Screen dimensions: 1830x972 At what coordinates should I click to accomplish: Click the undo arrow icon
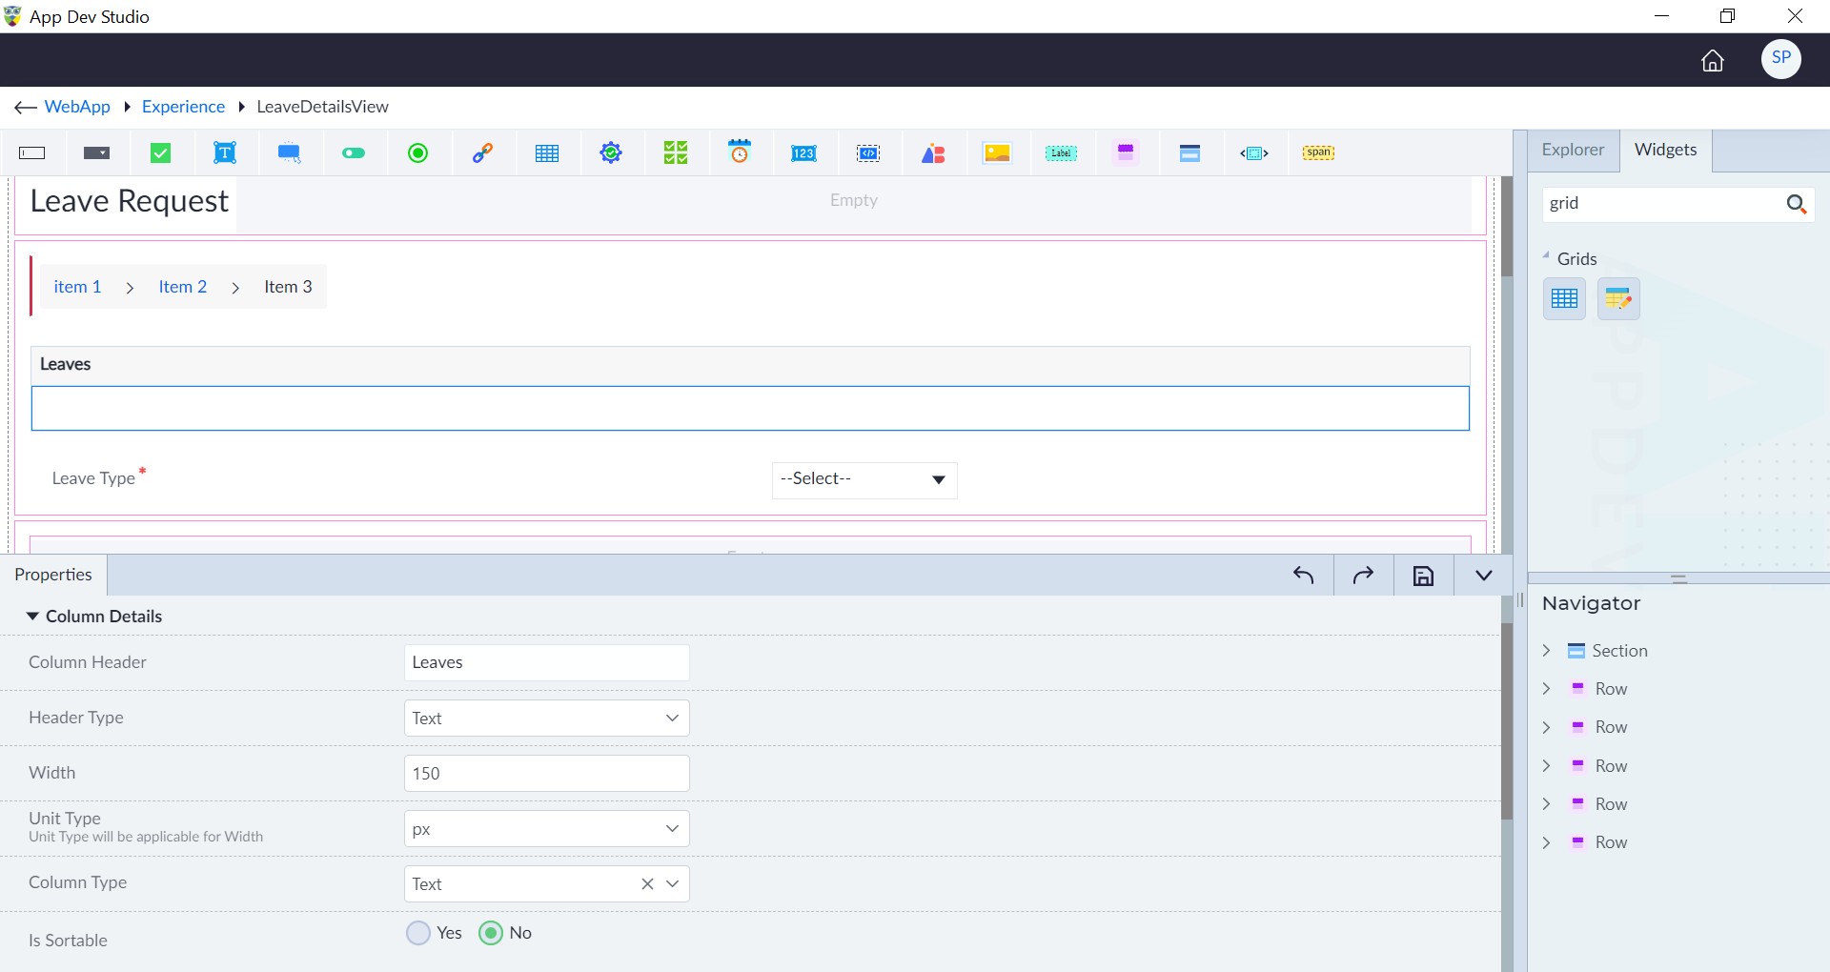click(x=1303, y=576)
